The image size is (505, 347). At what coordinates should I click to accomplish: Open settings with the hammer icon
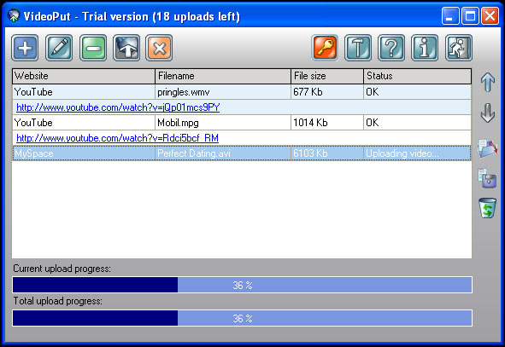(358, 49)
